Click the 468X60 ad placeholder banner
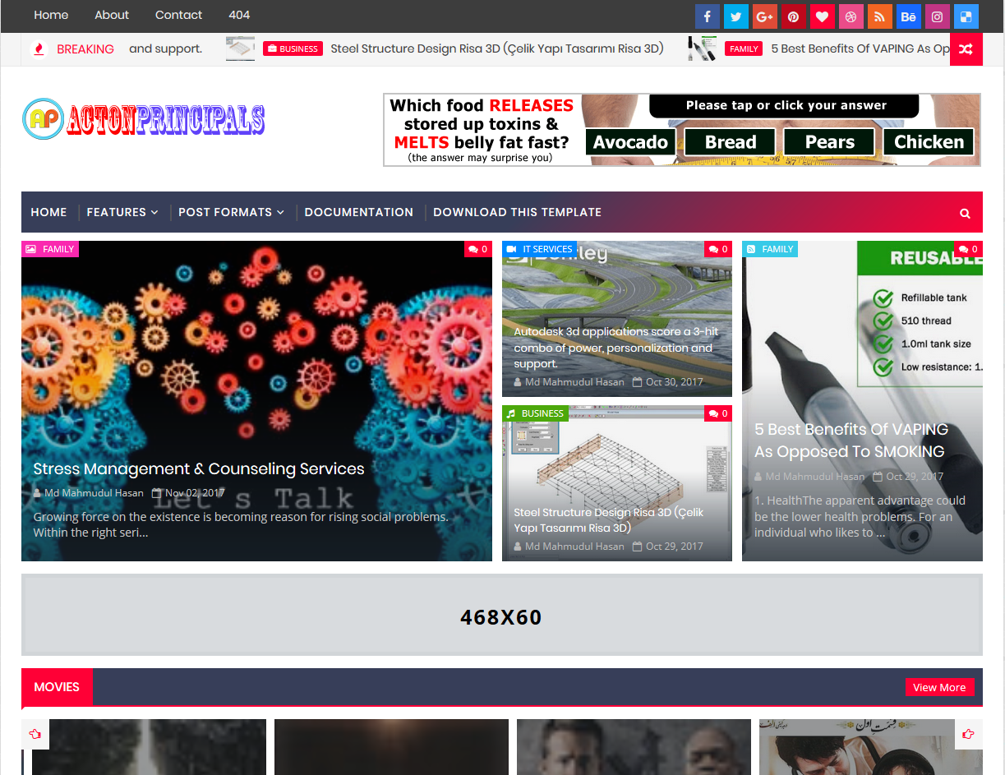The image size is (1005, 775). click(502, 616)
